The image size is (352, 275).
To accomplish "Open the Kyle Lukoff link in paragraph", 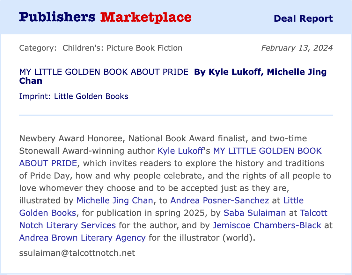I will (181, 151).
